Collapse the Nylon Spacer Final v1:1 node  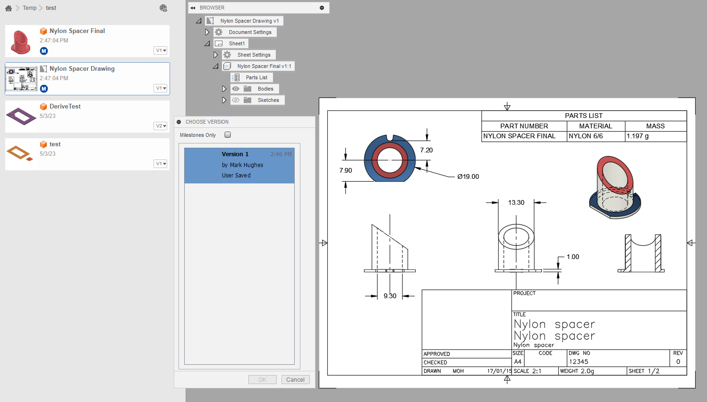click(215, 66)
